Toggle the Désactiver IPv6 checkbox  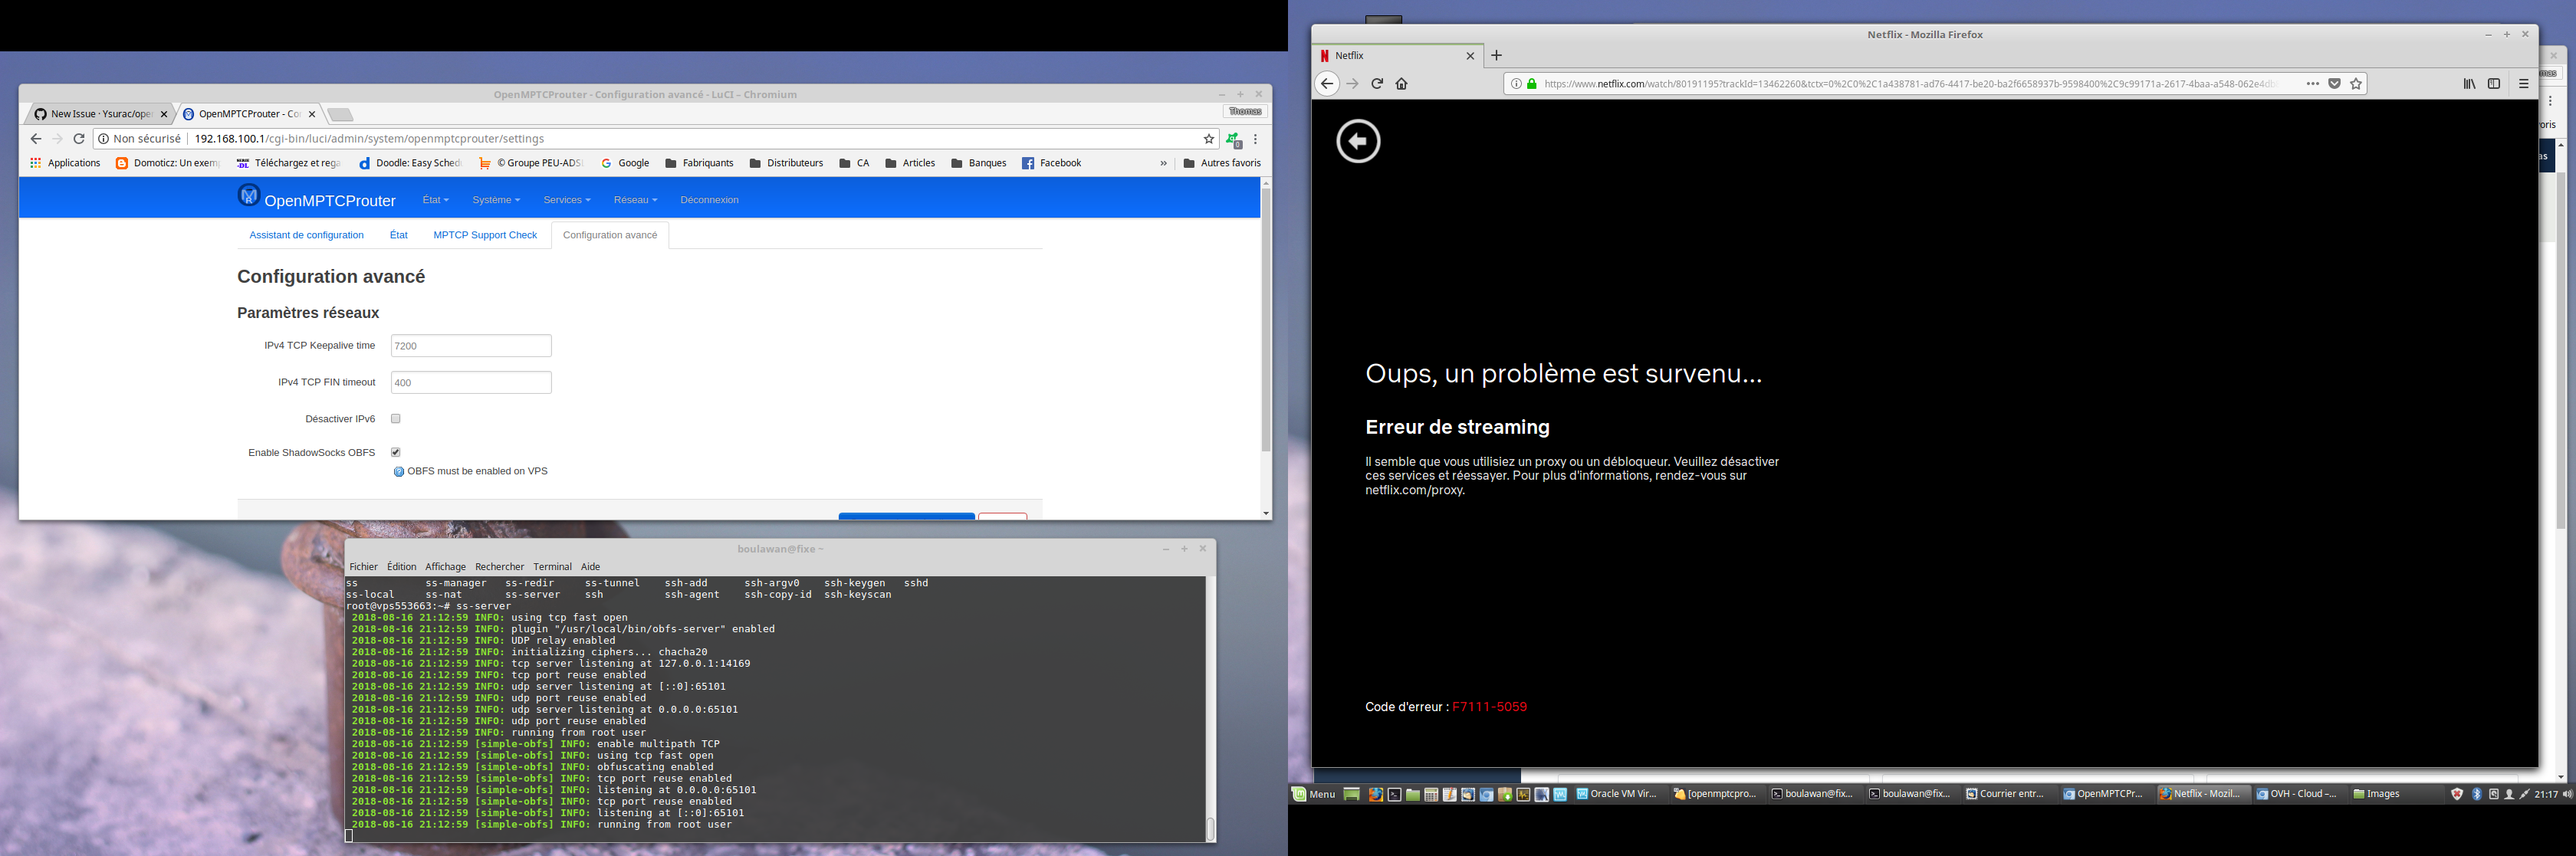pos(396,419)
